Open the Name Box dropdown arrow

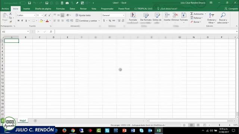click(x=28, y=32)
